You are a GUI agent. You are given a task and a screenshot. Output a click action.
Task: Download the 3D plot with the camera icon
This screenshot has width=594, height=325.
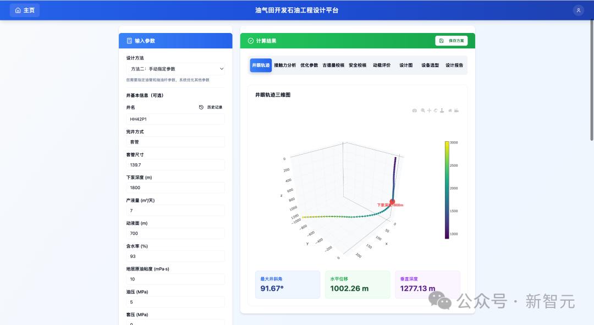415,111
